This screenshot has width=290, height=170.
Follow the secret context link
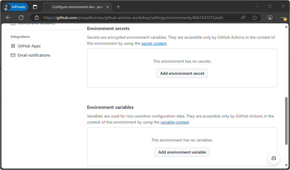[154, 43]
